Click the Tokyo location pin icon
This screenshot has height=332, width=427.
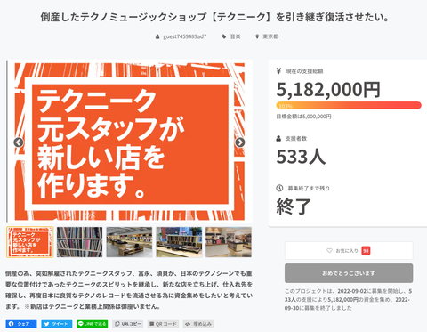[257, 36]
